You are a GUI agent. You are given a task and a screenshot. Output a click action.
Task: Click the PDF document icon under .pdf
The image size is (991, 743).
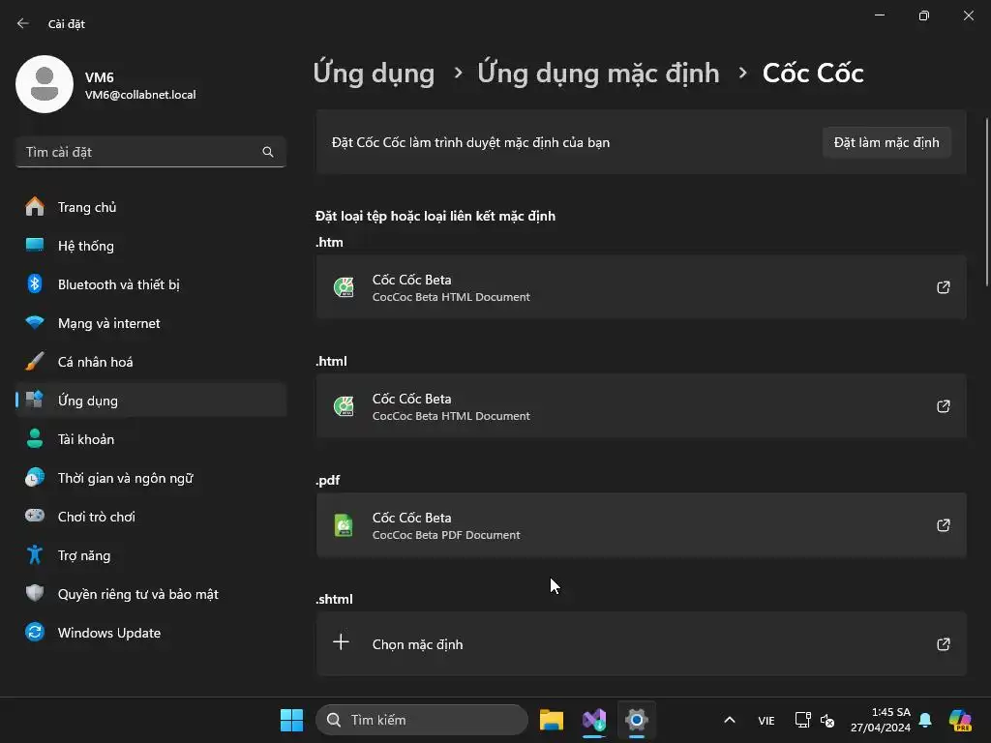[344, 525]
